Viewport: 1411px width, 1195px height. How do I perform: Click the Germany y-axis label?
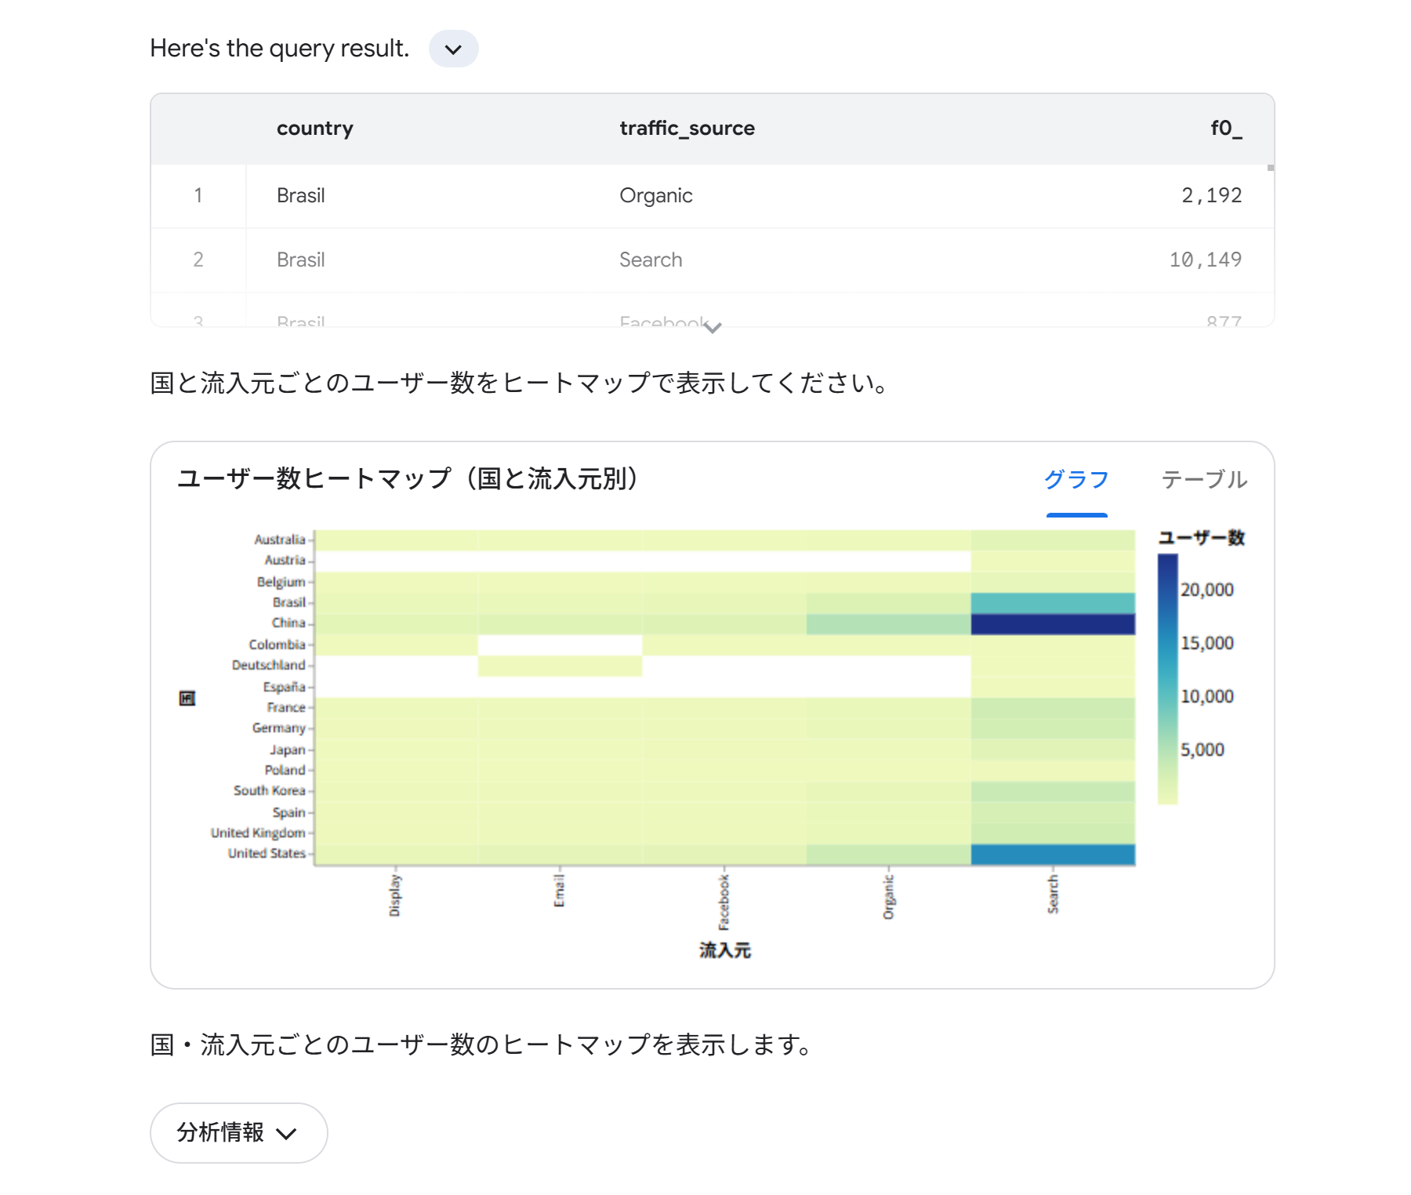pos(279,728)
